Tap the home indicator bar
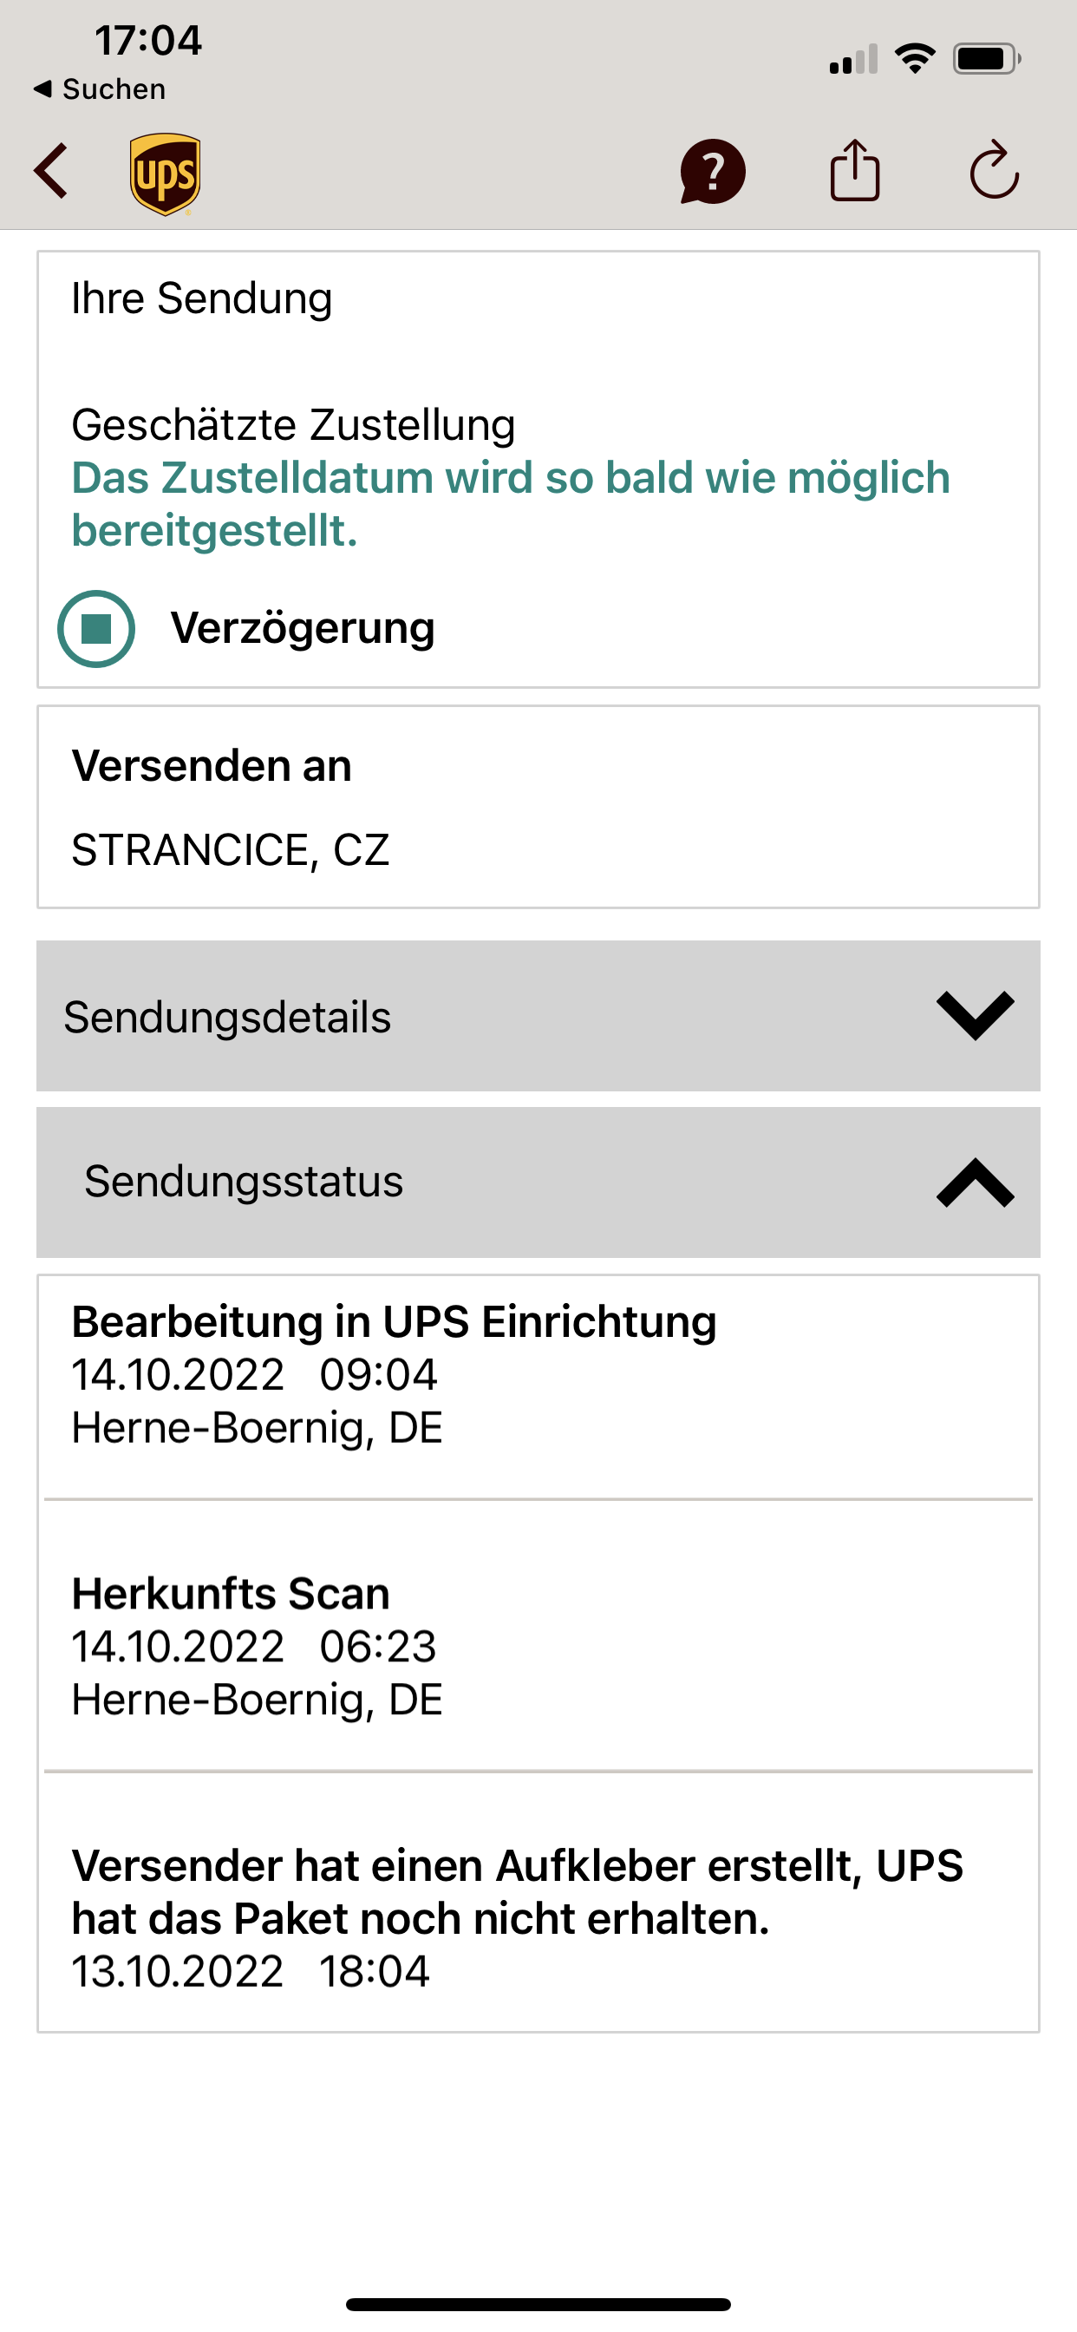Image resolution: width=1077 pixels, height=2332 pixels. click(x=538, y=2304)
